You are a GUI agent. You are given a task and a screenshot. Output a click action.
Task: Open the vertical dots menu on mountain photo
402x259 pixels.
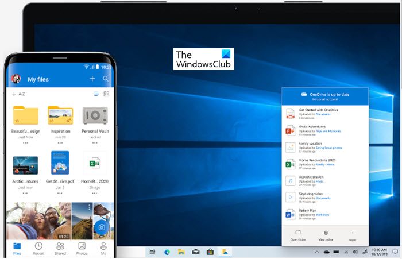[89, 207]
